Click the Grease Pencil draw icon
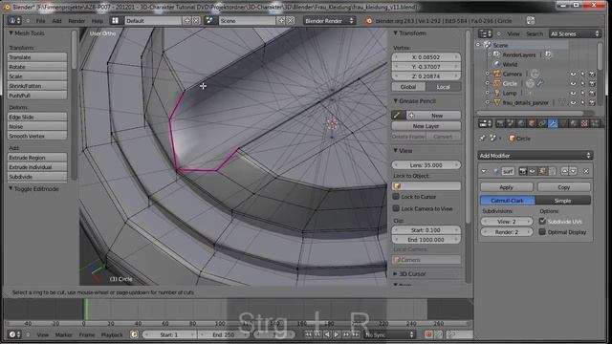The image size is (612, 344). pos(398,116)
